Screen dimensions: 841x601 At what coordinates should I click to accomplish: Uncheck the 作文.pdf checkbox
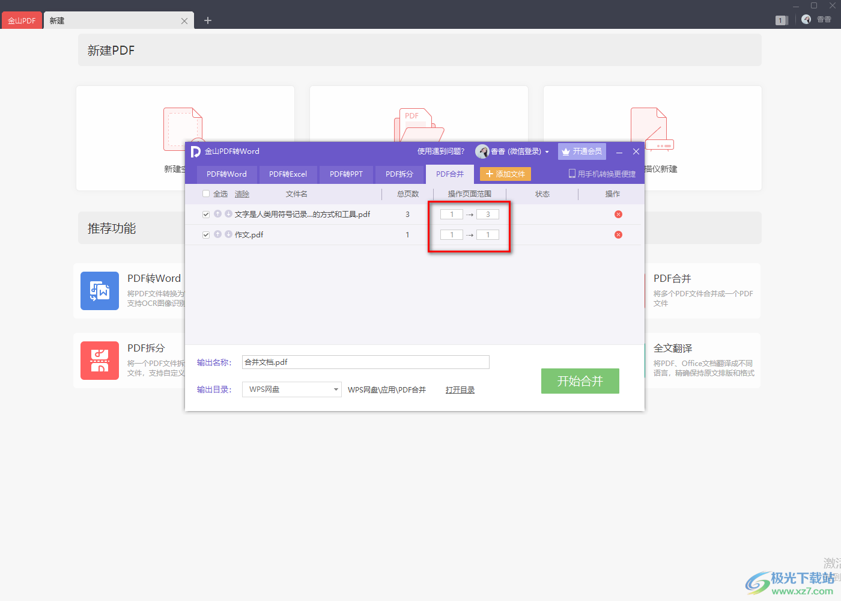tap(206, 235)
